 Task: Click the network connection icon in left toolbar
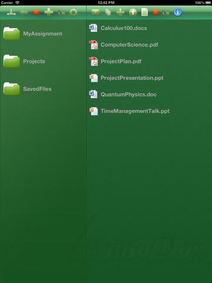click(x=11, y=12)
